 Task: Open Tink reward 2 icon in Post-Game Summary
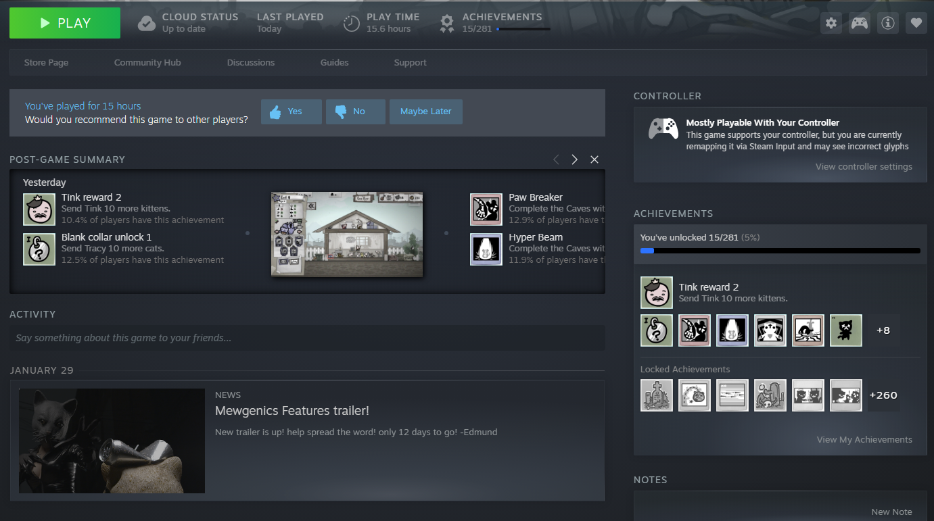[39, 209]
